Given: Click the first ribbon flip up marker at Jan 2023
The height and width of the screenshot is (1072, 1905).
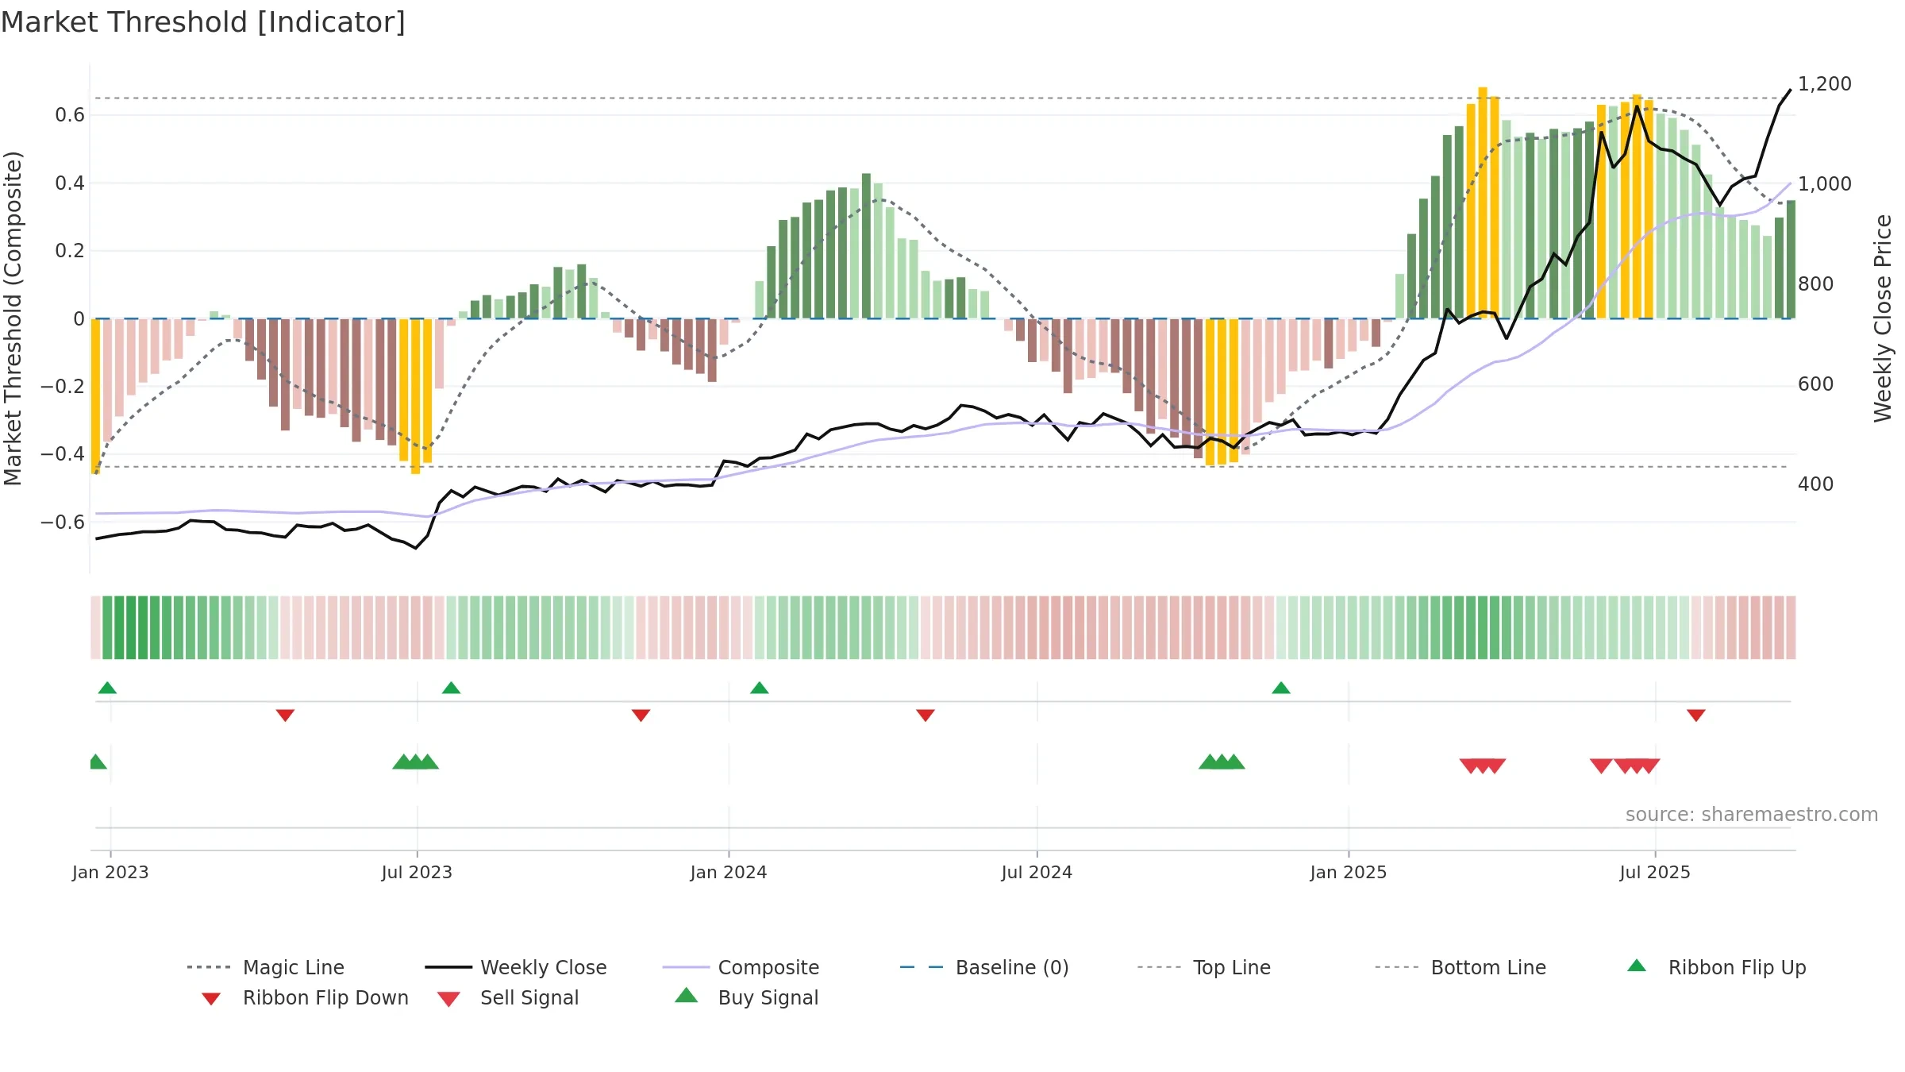Looking at the screenshot, I should pos(107,688).
